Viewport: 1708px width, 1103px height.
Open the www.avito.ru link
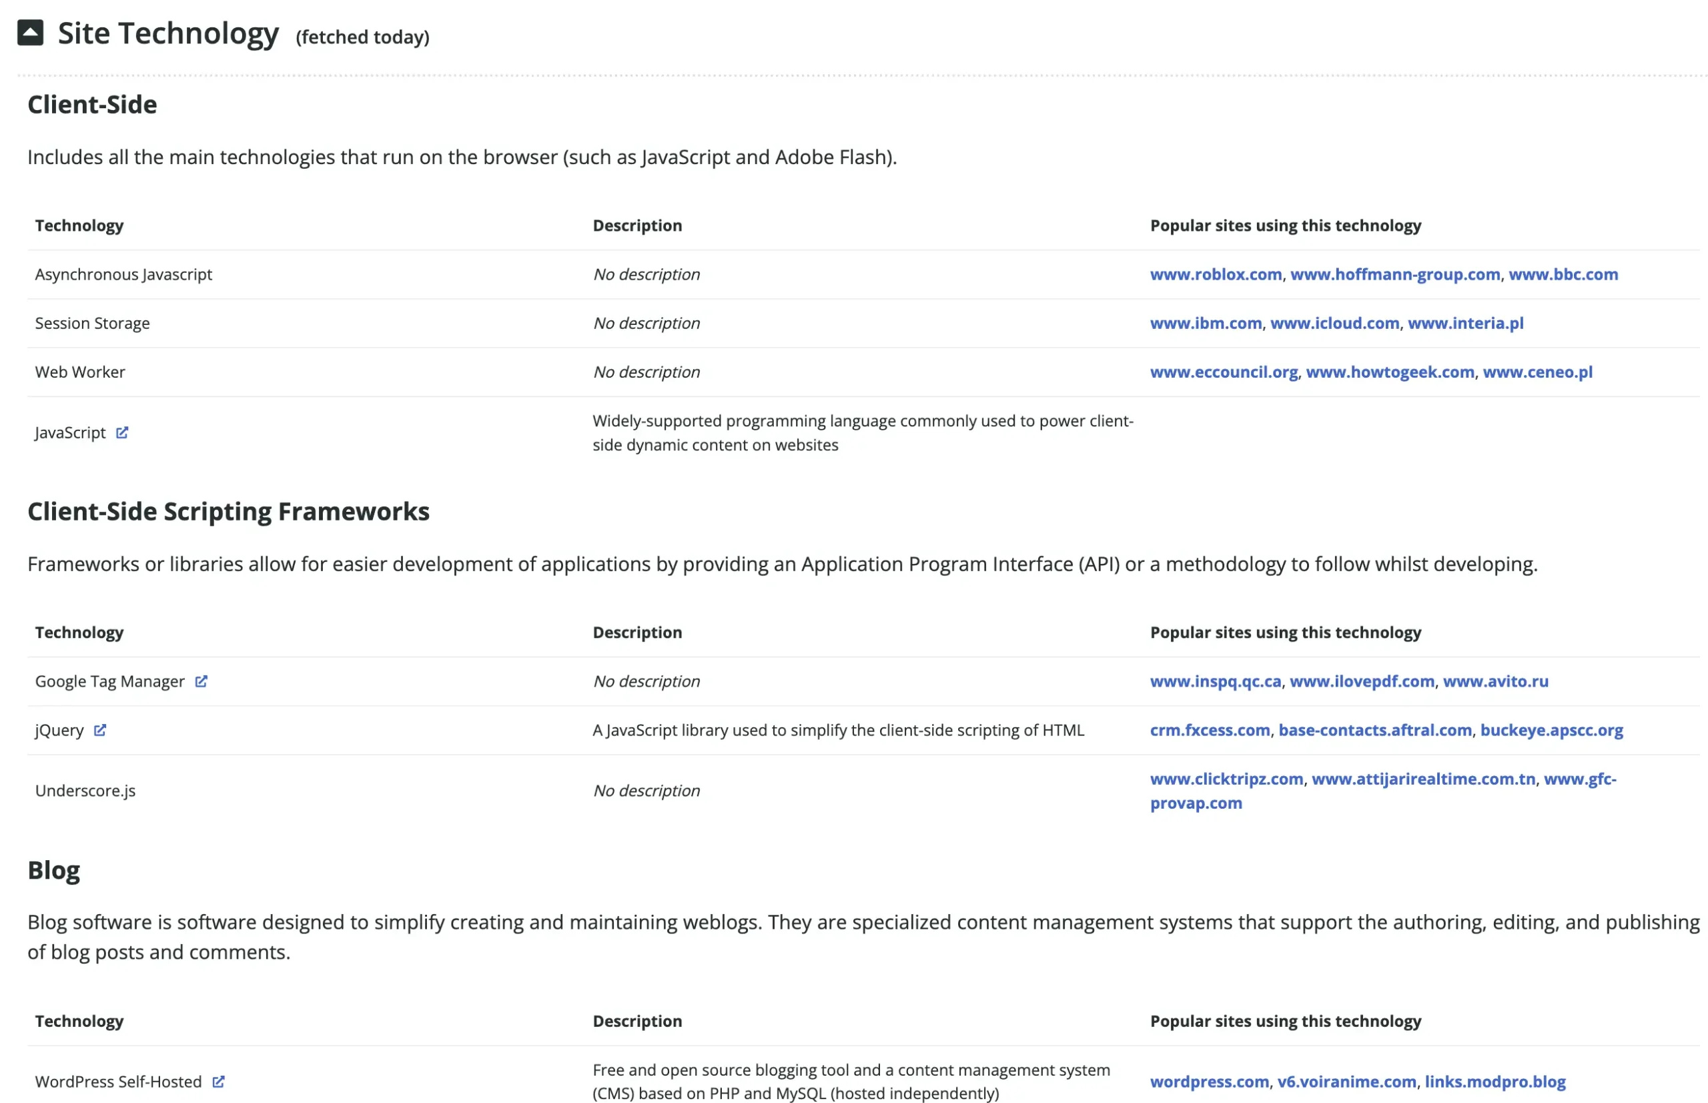pyautogui.click(x=1495, y=681)
